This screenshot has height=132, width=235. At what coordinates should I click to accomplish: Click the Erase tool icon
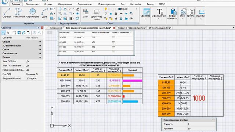[x=77, y=9]
